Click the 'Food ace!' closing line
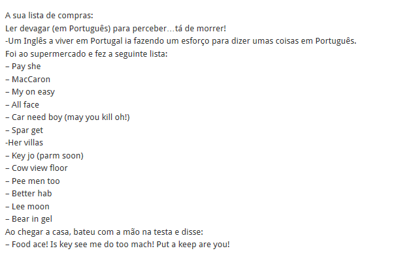Image resolution: width=411 pixels, height=255 pixels. point(118,245)
